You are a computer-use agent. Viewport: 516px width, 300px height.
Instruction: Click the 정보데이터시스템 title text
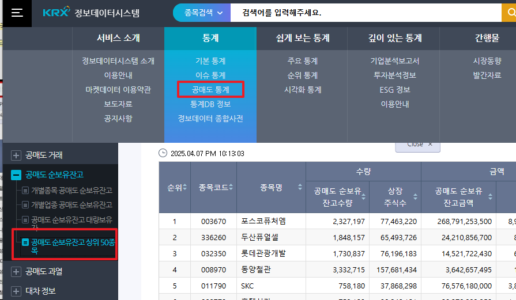click(x=107, y=13)
